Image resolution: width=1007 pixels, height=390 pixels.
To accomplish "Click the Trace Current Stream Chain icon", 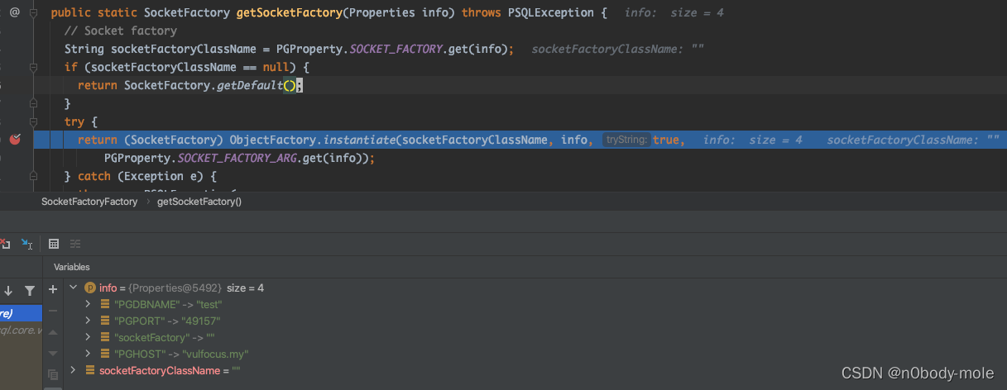I will [75, 244].
